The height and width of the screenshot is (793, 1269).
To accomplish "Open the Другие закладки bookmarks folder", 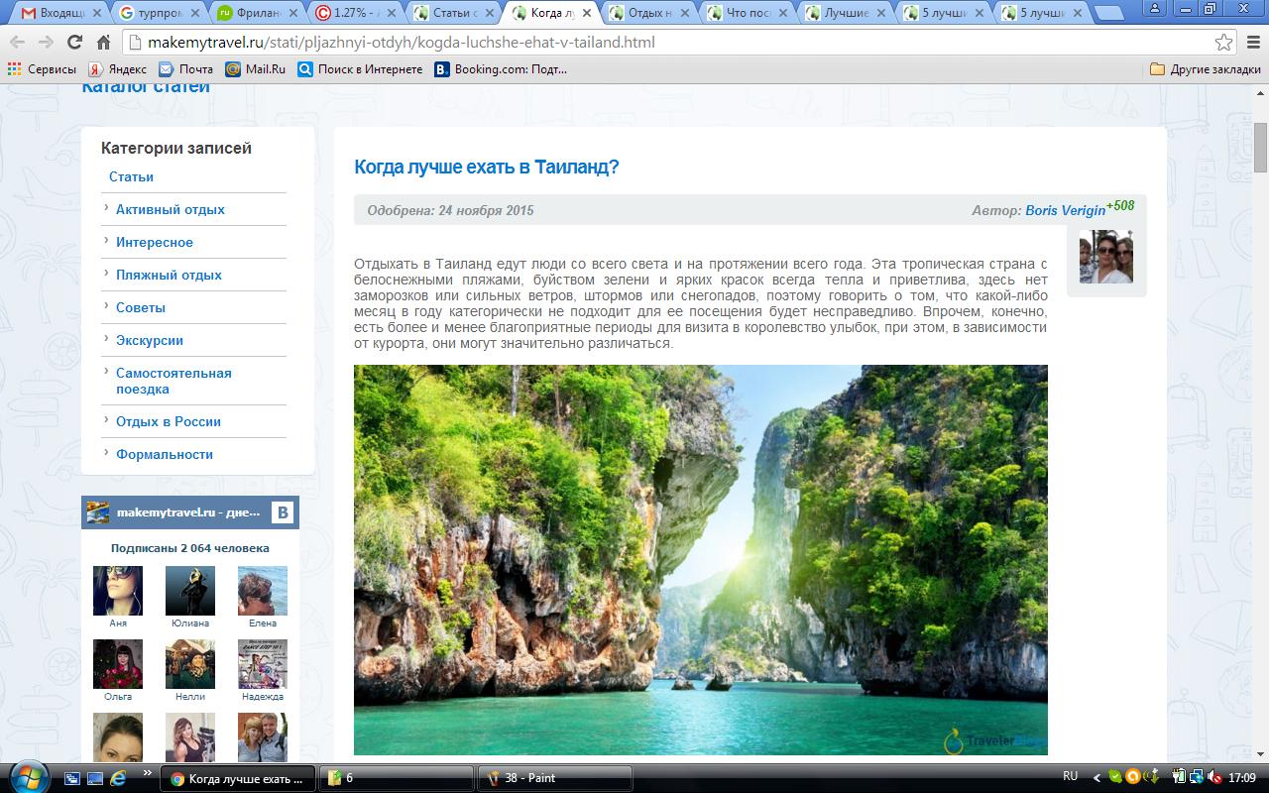I will 1205,69.
